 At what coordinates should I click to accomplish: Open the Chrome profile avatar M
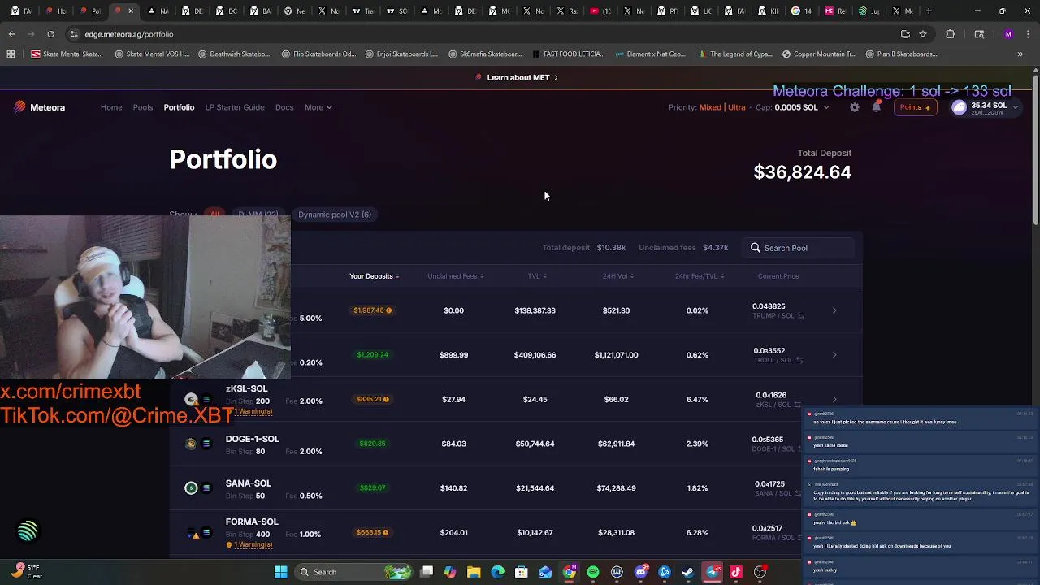click(1008, 34)
